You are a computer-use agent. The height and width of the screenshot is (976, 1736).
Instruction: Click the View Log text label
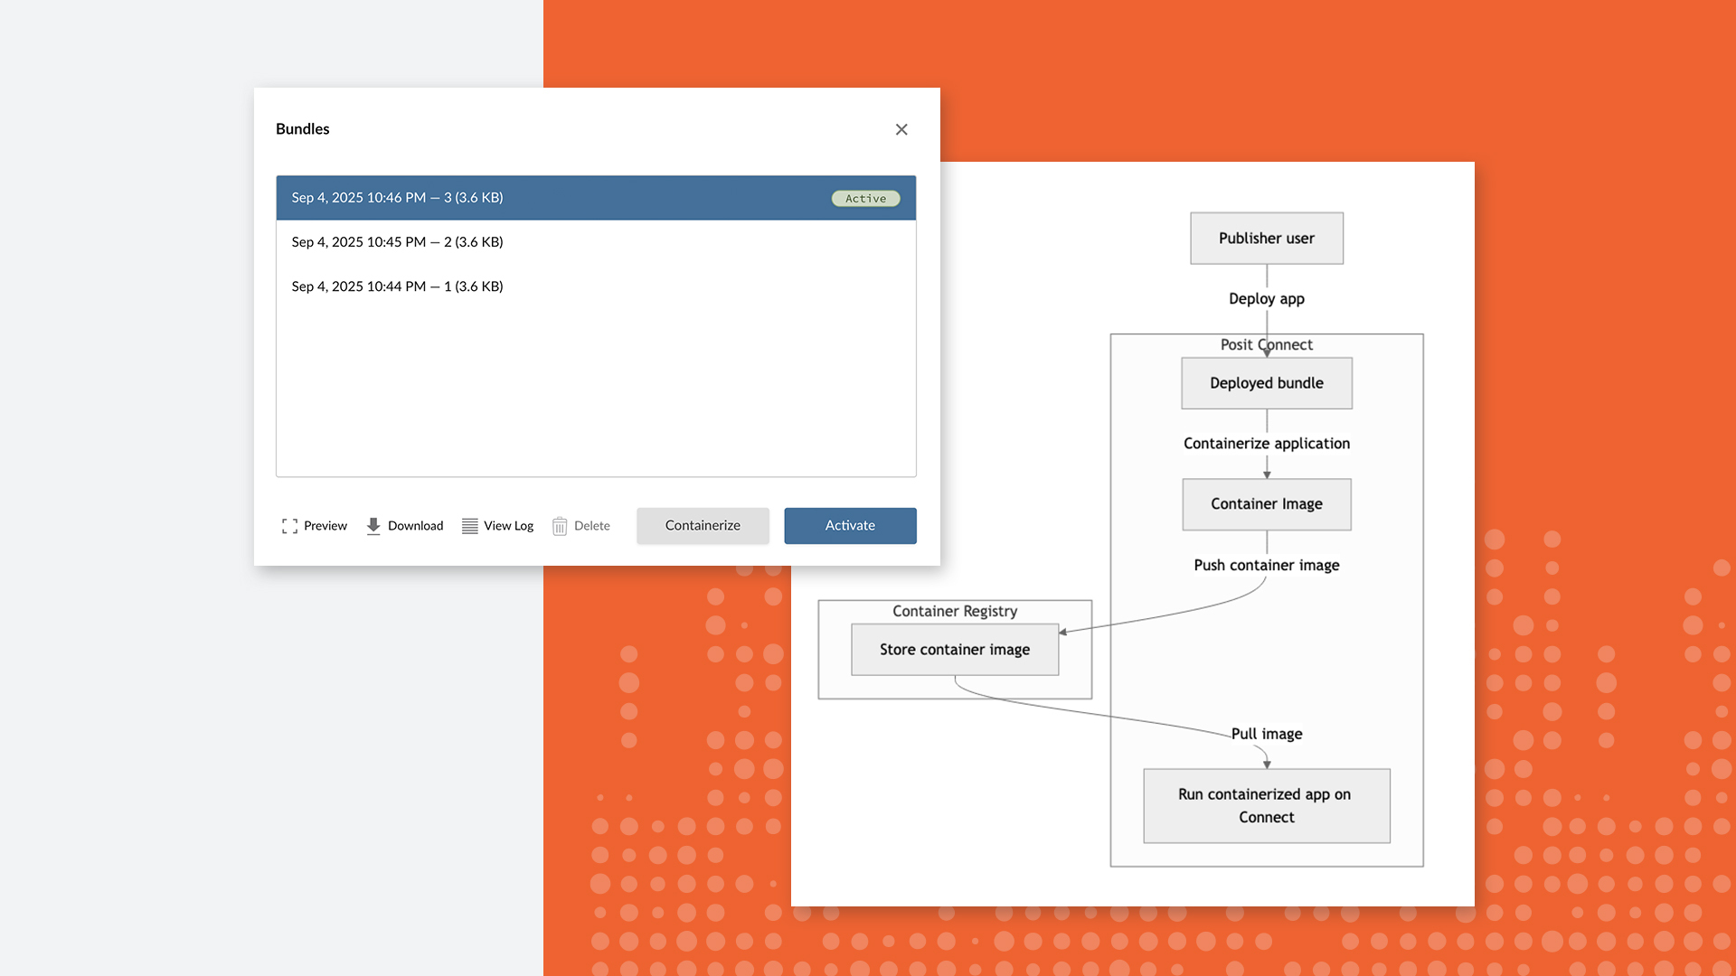click(508, 526)
